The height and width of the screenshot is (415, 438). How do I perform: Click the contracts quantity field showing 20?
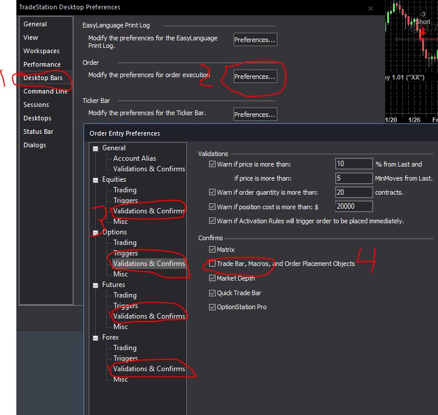tap(354, 192)
